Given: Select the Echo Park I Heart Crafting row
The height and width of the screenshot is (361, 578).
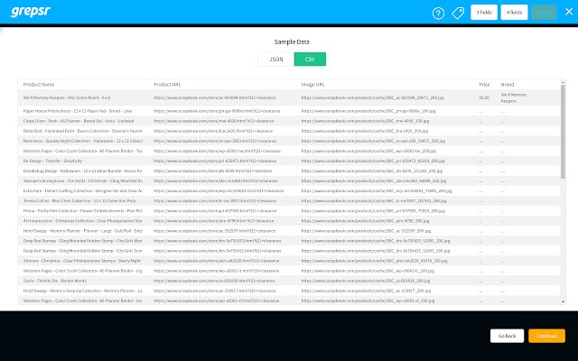Looking at the screenshot, I should click(x=289, y=190).
